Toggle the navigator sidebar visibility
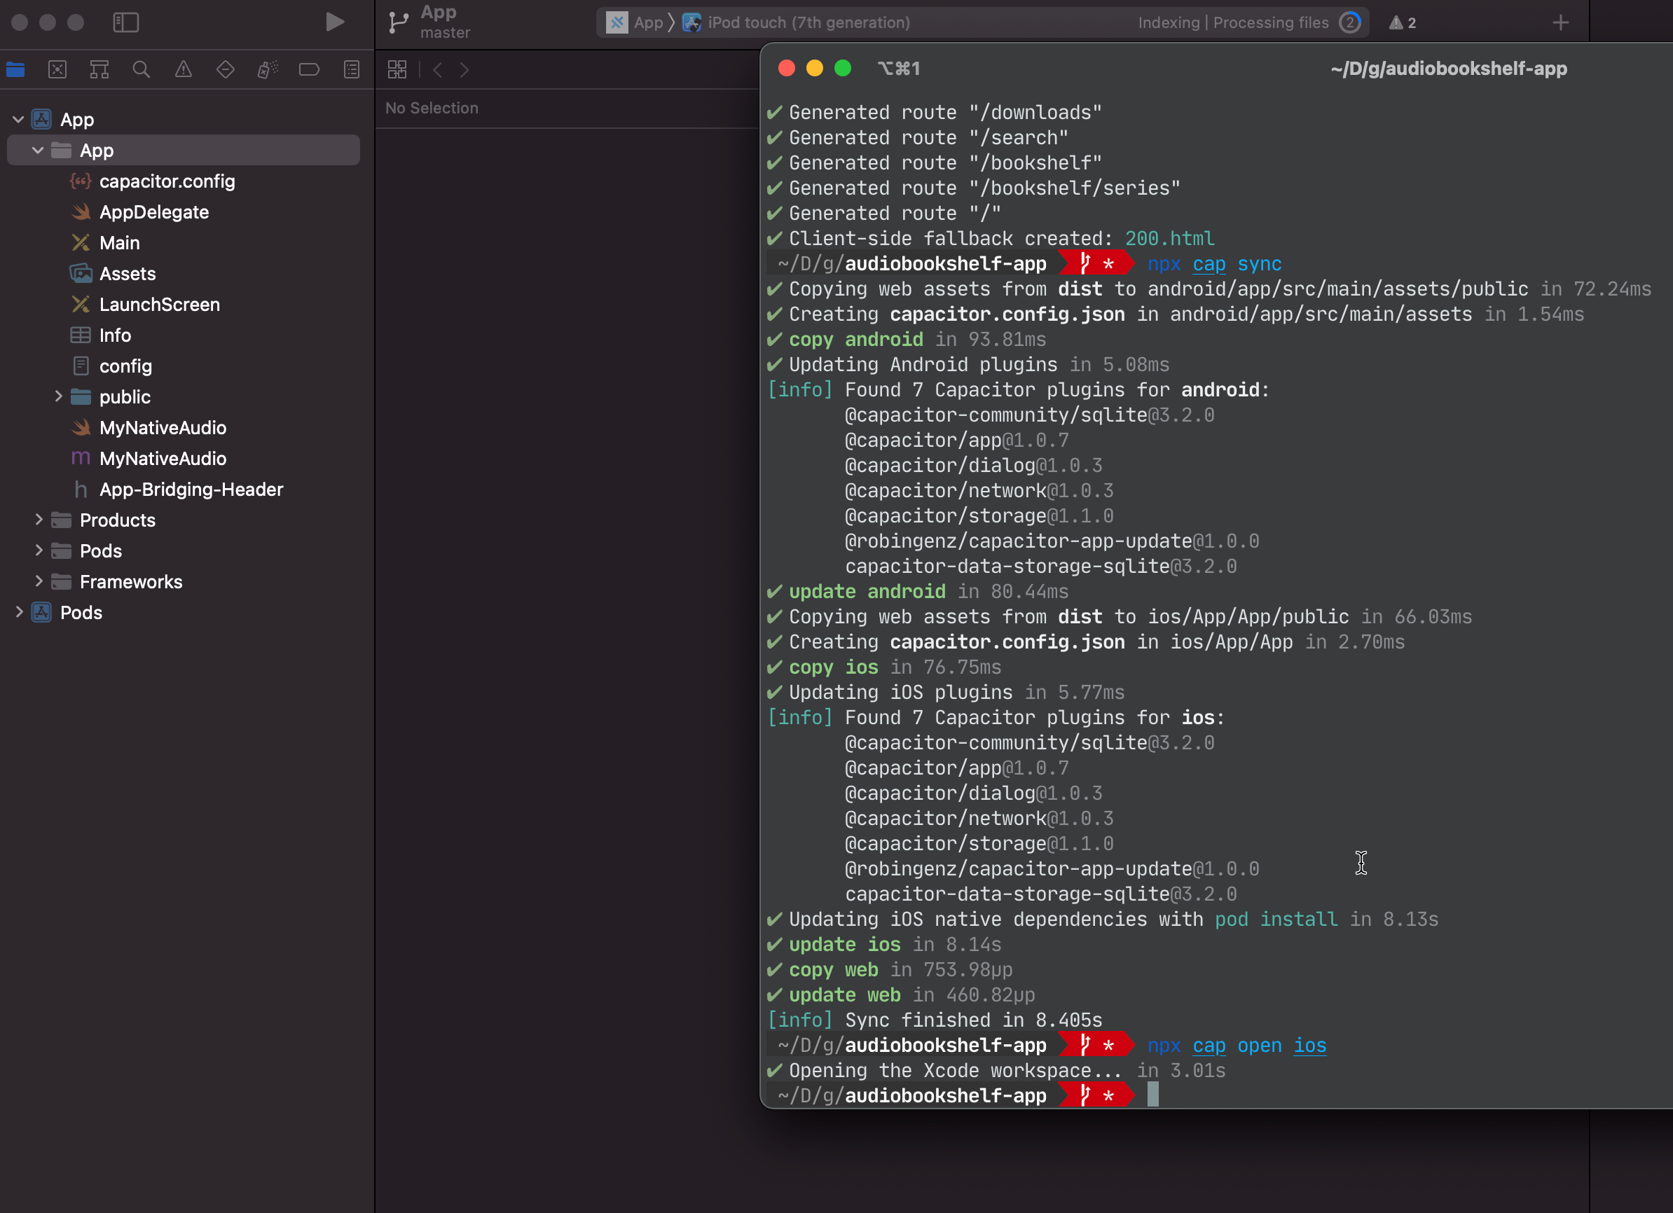The image size is (1673, 1213). coord(126,23)
